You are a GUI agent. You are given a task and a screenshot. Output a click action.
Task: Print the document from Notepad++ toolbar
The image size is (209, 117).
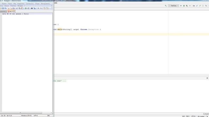(13, 8)
